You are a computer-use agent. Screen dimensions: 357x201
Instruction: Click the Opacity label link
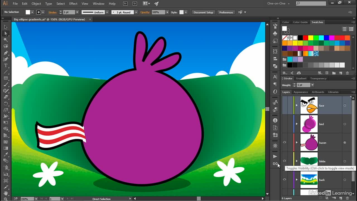coord(145,12)
